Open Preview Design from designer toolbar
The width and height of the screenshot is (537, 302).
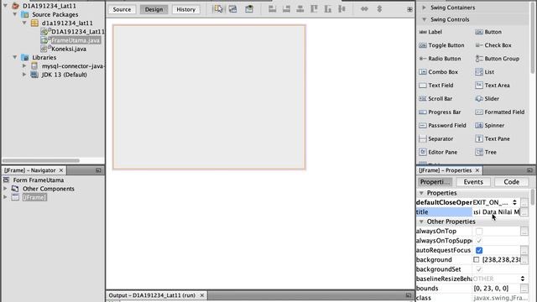tap(249, 9)
